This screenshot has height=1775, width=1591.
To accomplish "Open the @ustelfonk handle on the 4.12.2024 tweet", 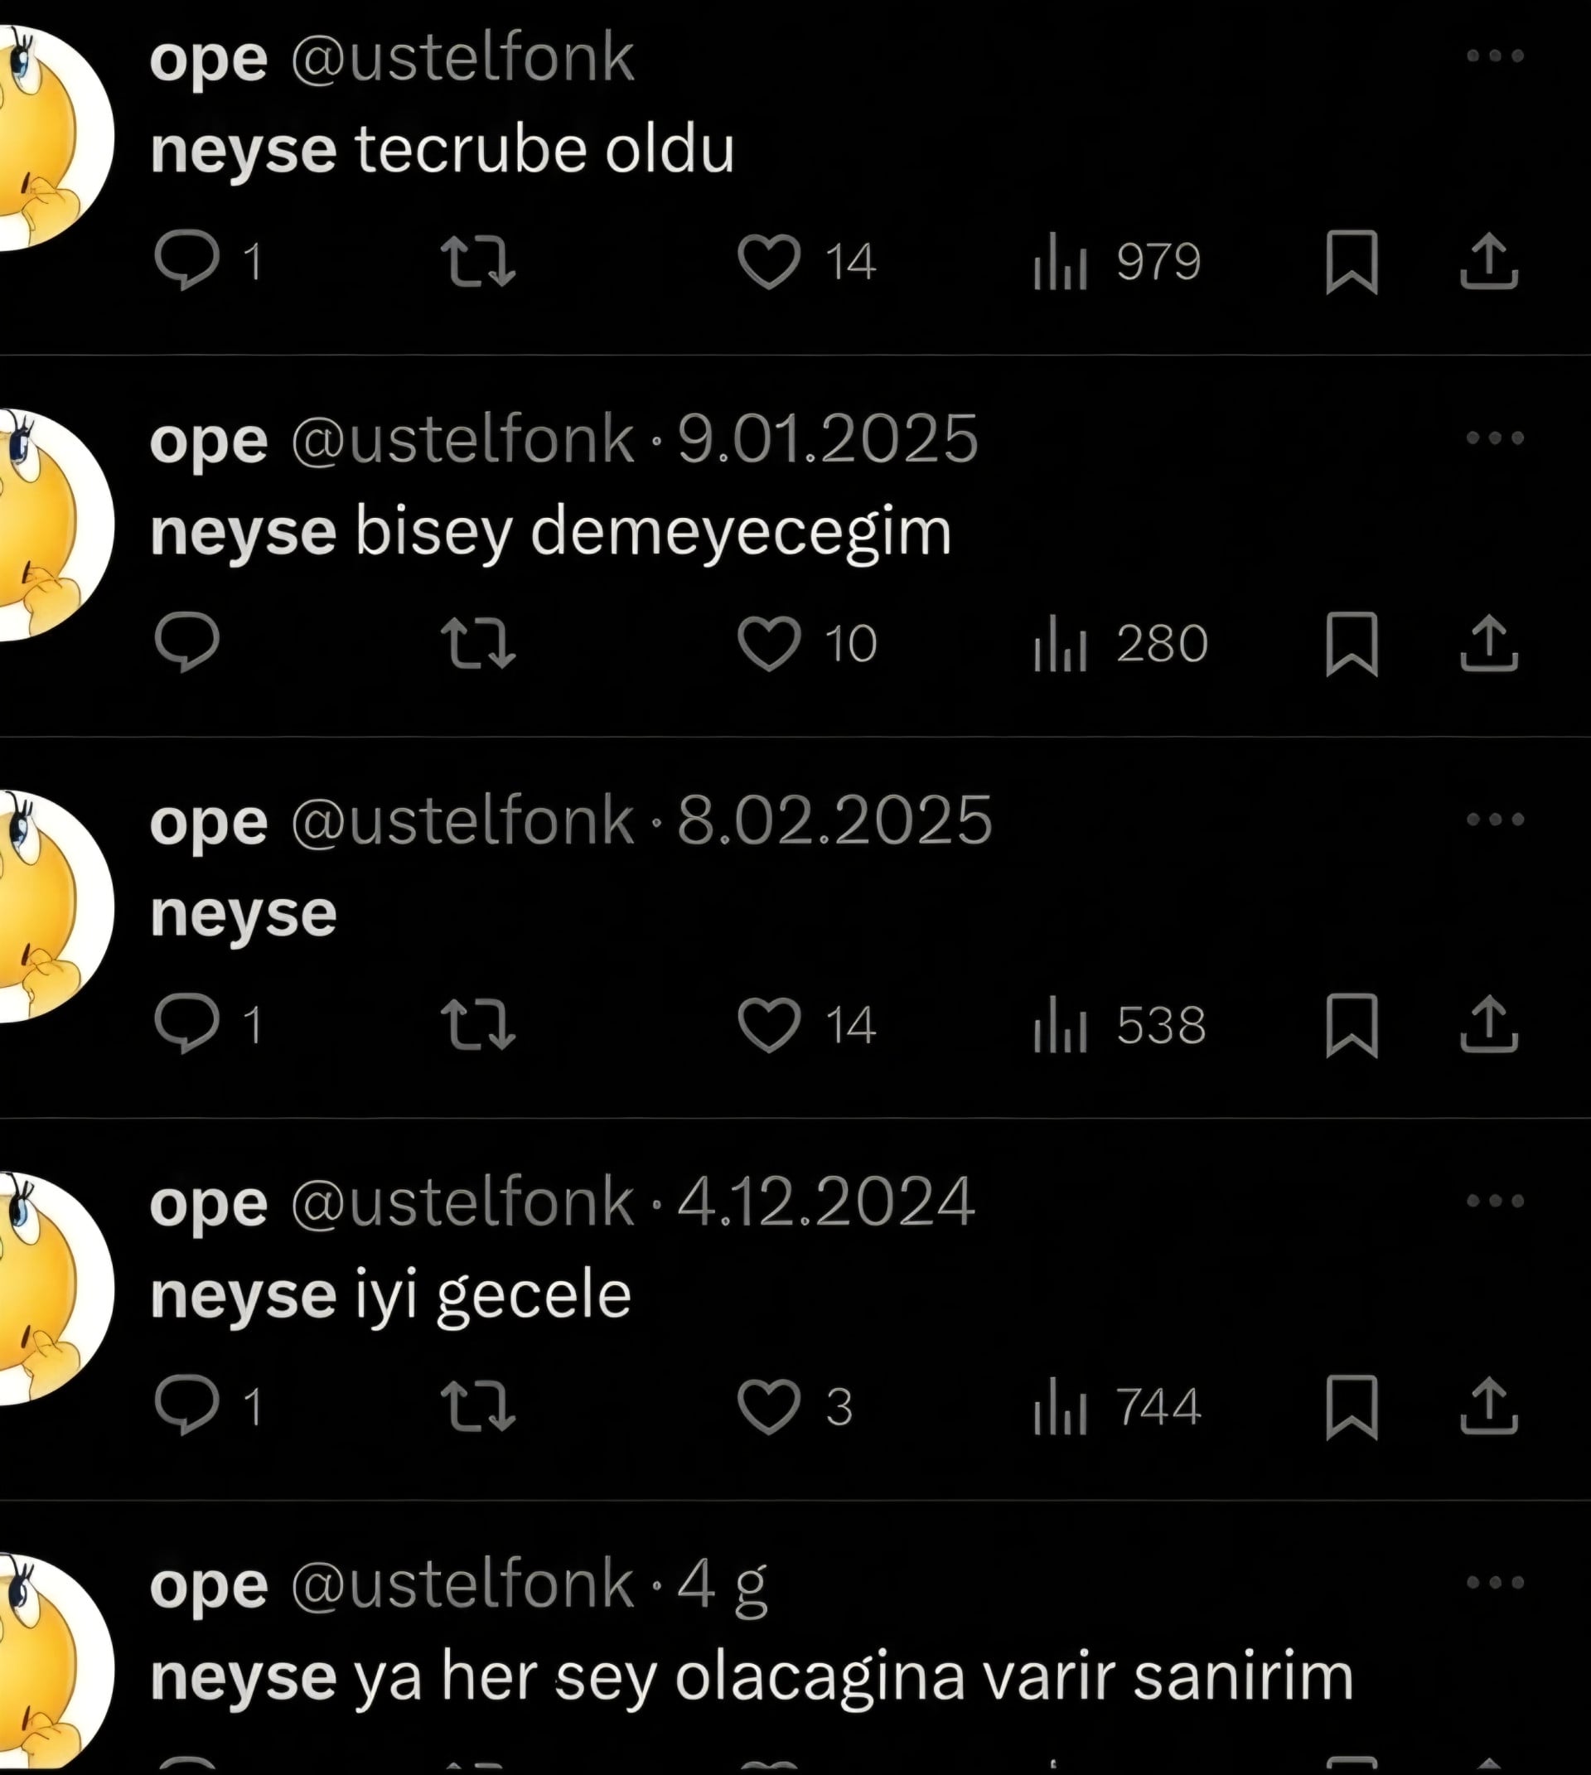I will pos(462,1202).
